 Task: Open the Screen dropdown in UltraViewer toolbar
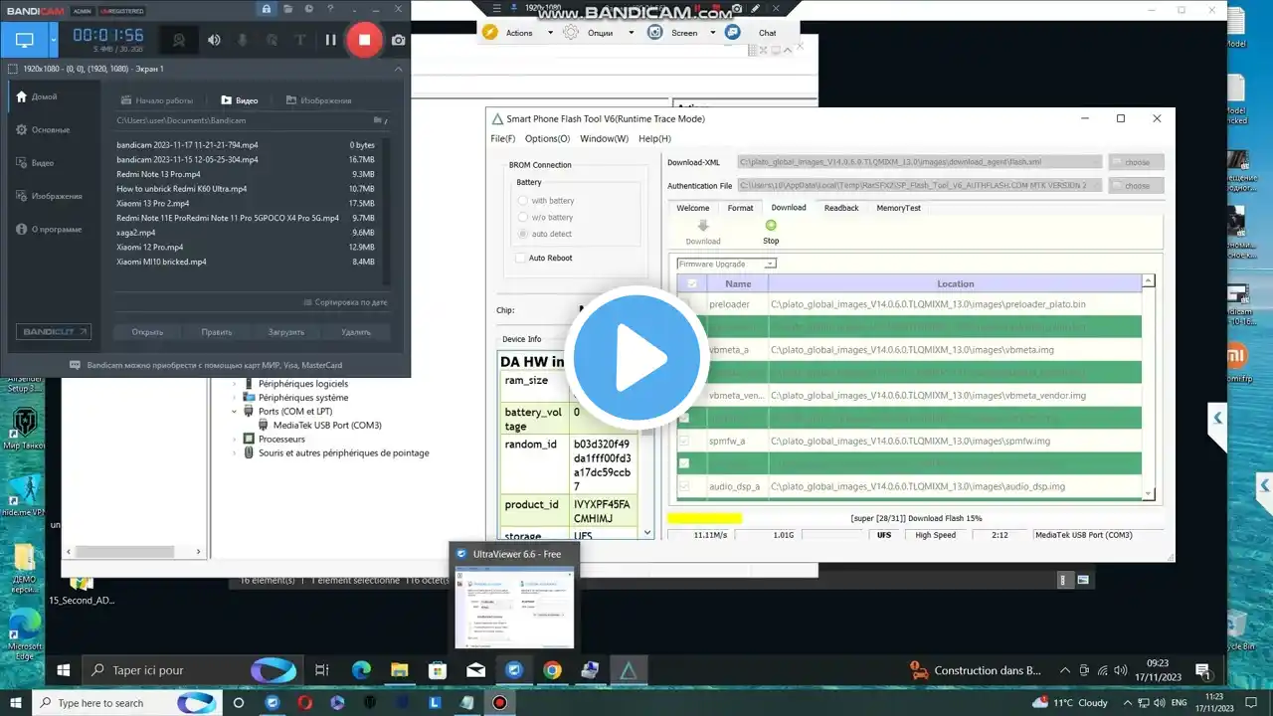[713, 33]
